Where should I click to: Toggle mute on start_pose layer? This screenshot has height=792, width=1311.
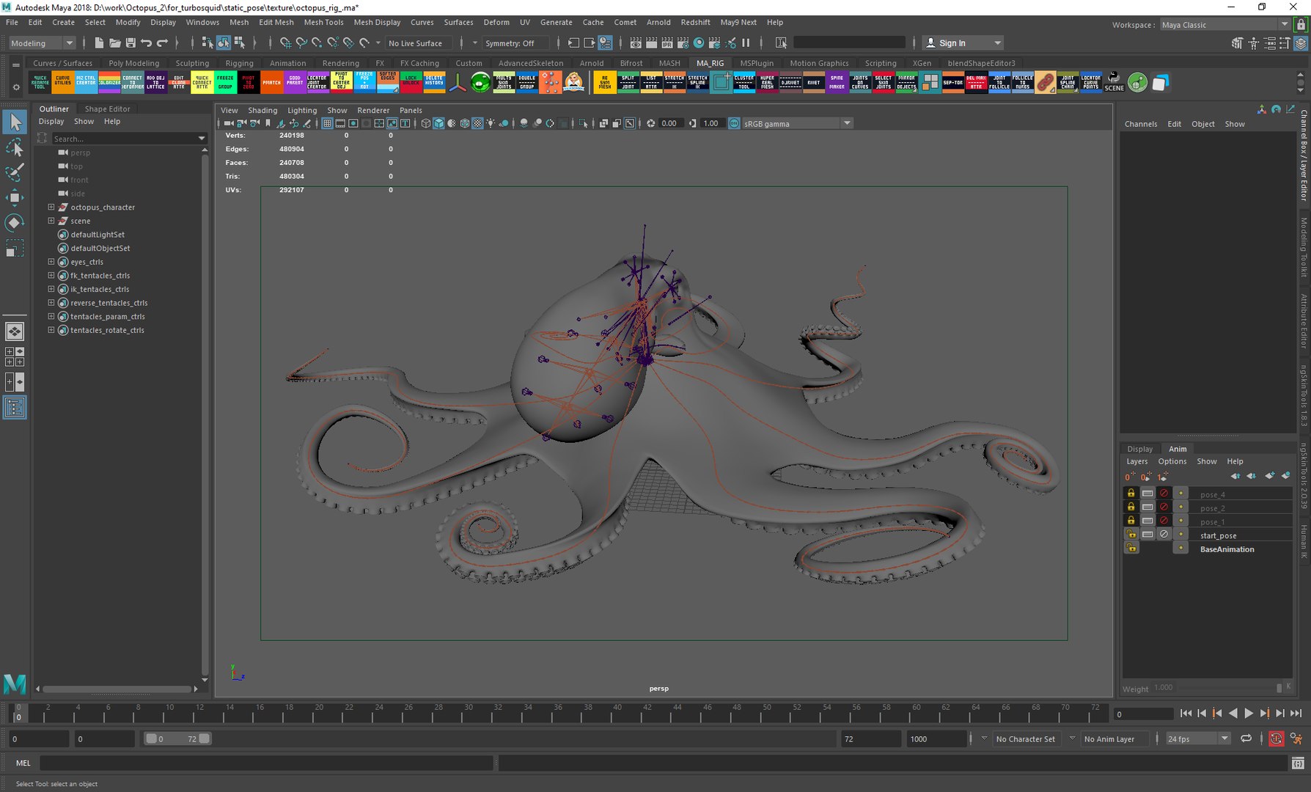1164,535
